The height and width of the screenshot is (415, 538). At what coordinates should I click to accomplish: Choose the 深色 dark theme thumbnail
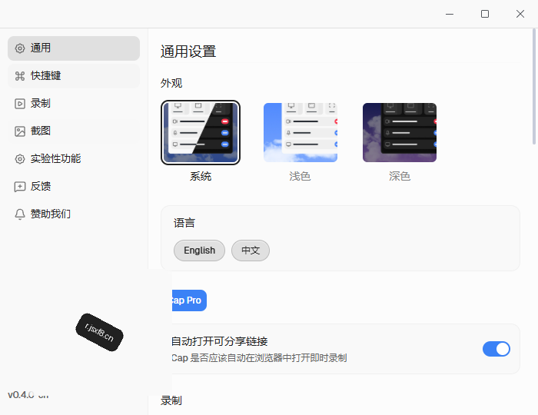point(400,132)
